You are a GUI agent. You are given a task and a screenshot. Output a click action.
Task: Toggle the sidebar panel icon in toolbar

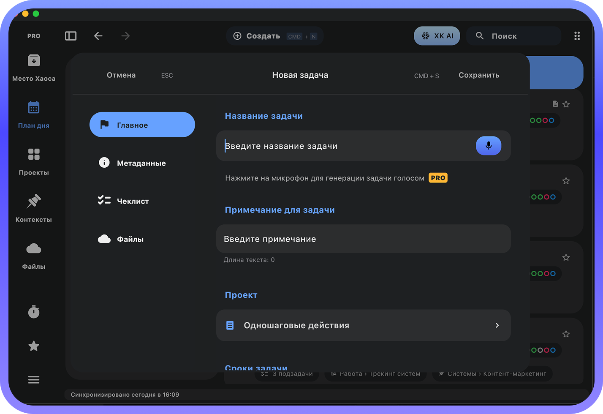[71, 36]
